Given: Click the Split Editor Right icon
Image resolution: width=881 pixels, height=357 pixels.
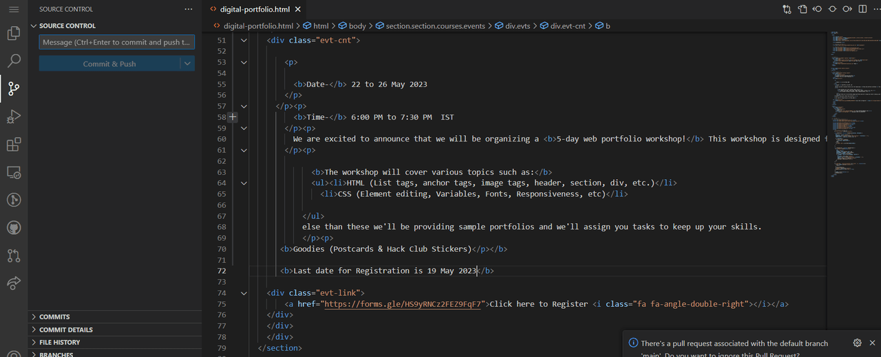Looking at the screenshot, I should pyautogui.click(x=863, y=10).
